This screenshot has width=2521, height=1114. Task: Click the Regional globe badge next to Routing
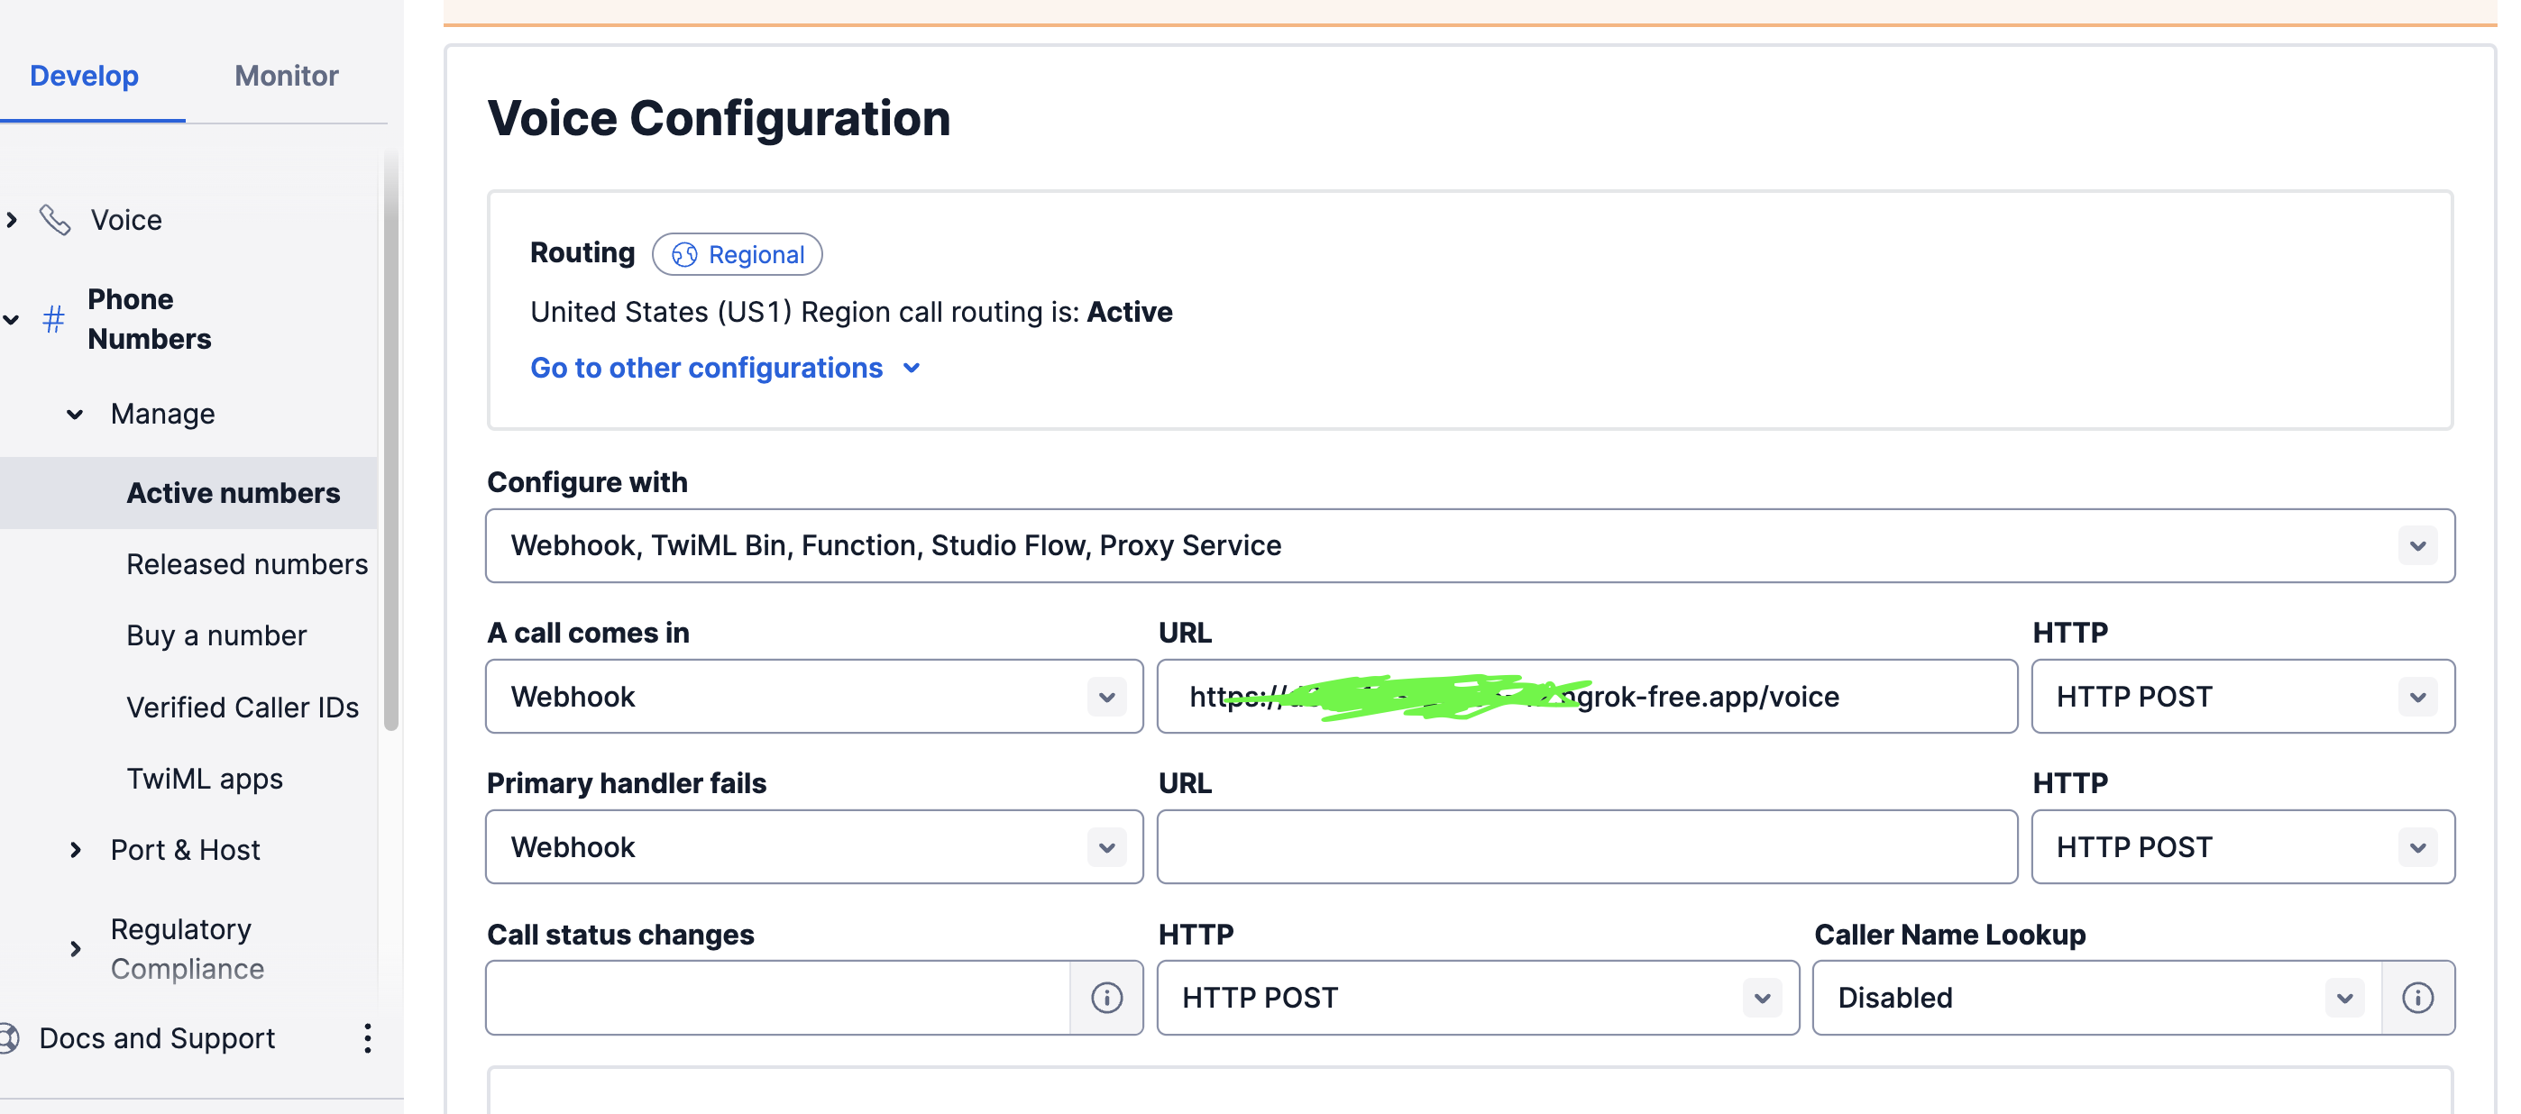(x=737, y=253)
